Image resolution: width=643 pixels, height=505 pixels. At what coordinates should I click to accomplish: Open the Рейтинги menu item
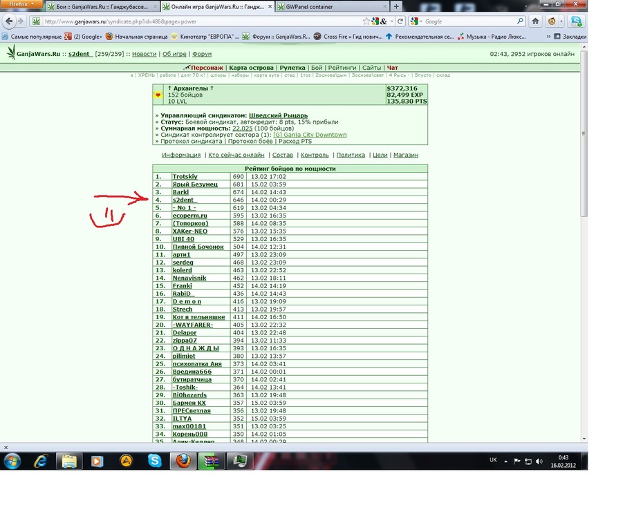(x=342, y=68)
